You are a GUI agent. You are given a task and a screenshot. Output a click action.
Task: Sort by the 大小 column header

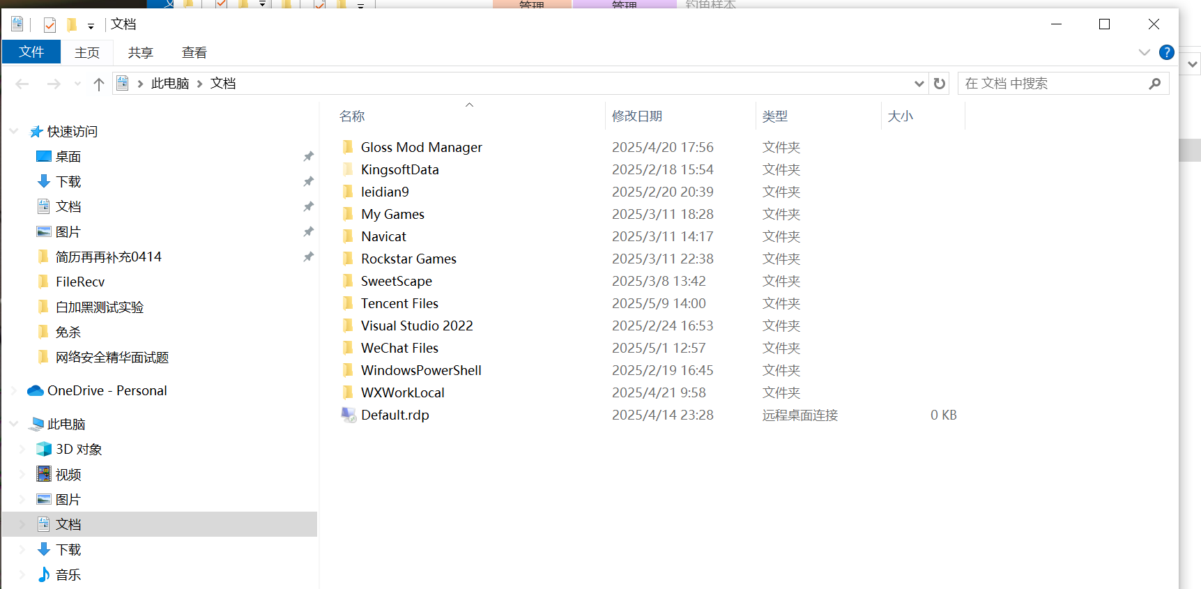click(x=900, y=116)
